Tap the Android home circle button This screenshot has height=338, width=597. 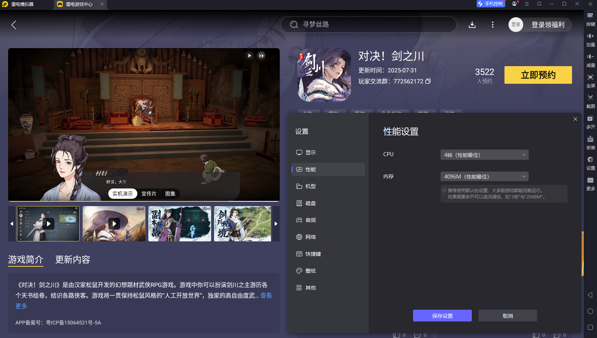point(590,311)
